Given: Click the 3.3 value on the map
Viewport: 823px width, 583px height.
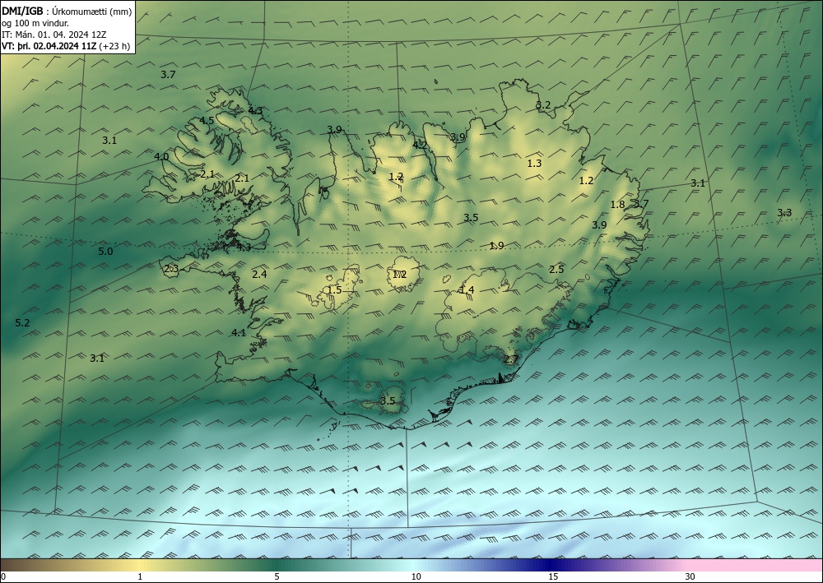Looking at the screenshot, I should click(x=784, y=212).
